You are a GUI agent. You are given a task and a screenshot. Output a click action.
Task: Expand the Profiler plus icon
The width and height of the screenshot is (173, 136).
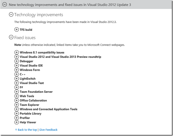[17, 118]
